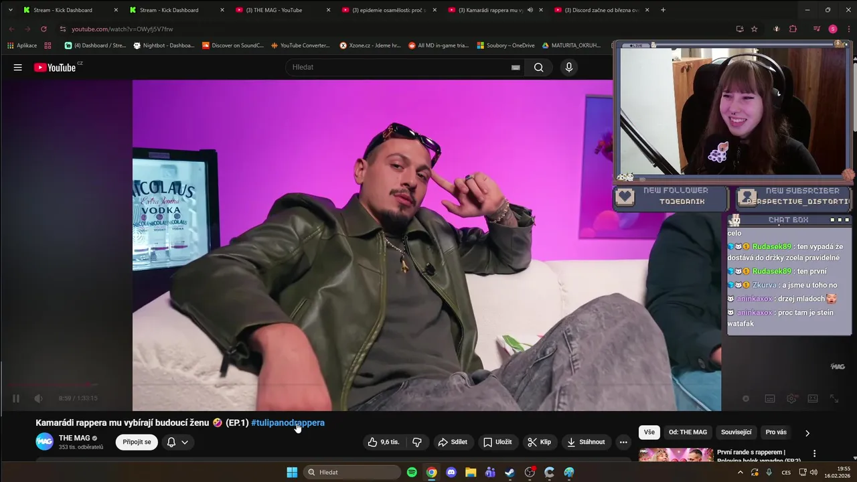Click the YouTube search magnifier button
The width and height of the screenshot is (857, 482).
pyautogui.click(x=539, y=67)
